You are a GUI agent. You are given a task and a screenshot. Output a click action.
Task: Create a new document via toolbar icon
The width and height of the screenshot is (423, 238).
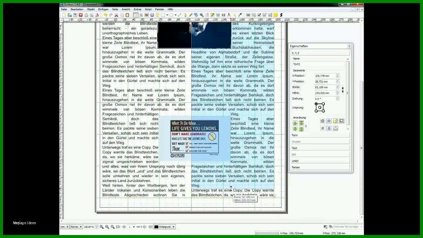[64, 15]
